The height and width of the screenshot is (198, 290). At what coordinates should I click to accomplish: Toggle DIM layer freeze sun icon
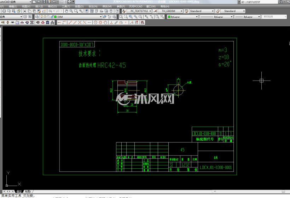[45, 17]
